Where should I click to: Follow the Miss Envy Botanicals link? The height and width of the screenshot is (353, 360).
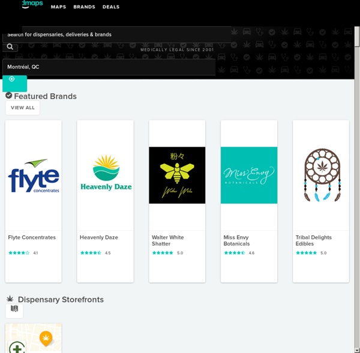click(237, 241)
